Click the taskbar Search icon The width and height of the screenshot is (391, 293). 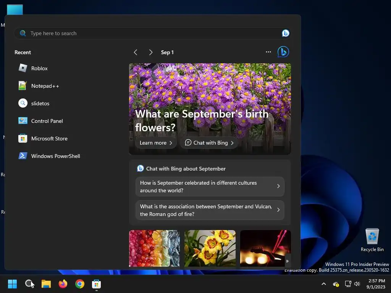(29, 284)
